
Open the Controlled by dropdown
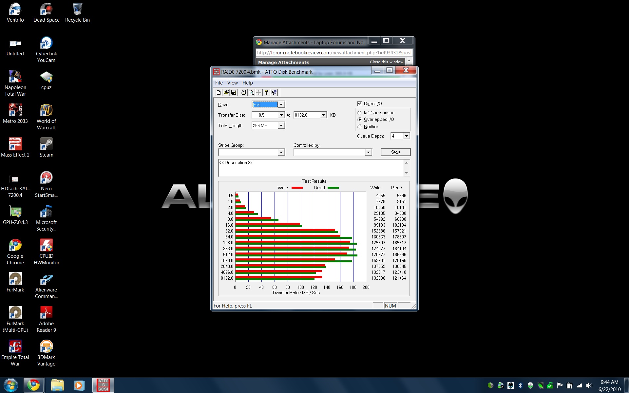tap(368, 152)
